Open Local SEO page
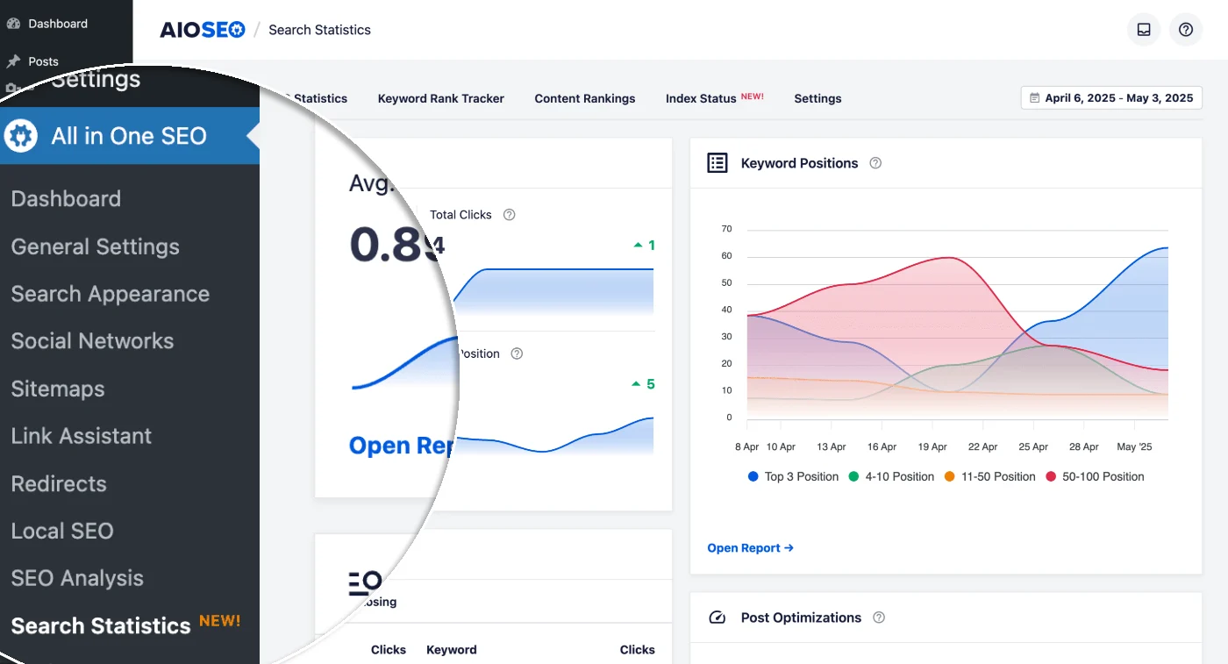 (x=62, y=531)
